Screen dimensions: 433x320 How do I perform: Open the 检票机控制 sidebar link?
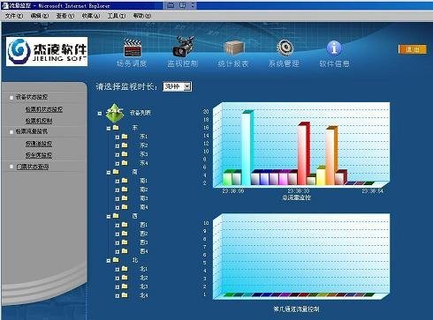click(x=39, y=121)
